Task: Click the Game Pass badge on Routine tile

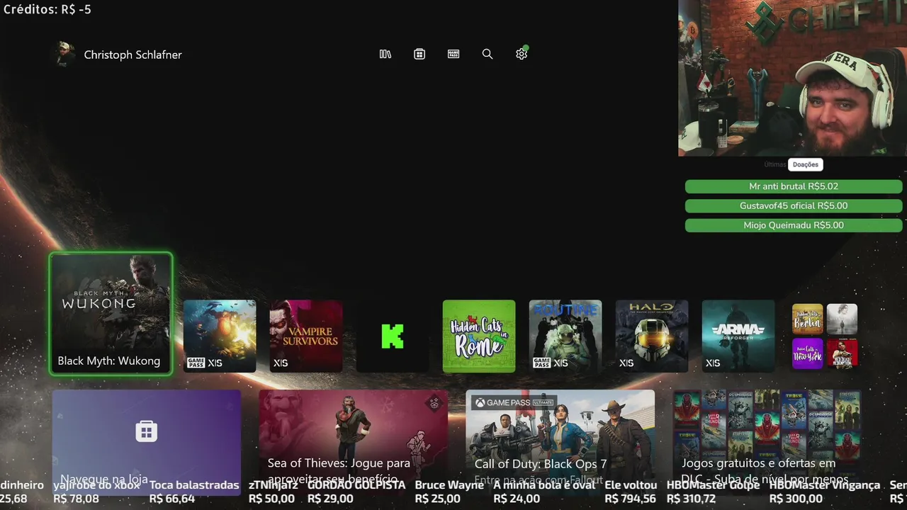Action: tap(541, 363)
